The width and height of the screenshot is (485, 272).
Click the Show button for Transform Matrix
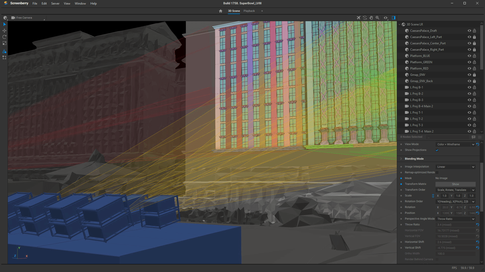[x=455, y=184]
